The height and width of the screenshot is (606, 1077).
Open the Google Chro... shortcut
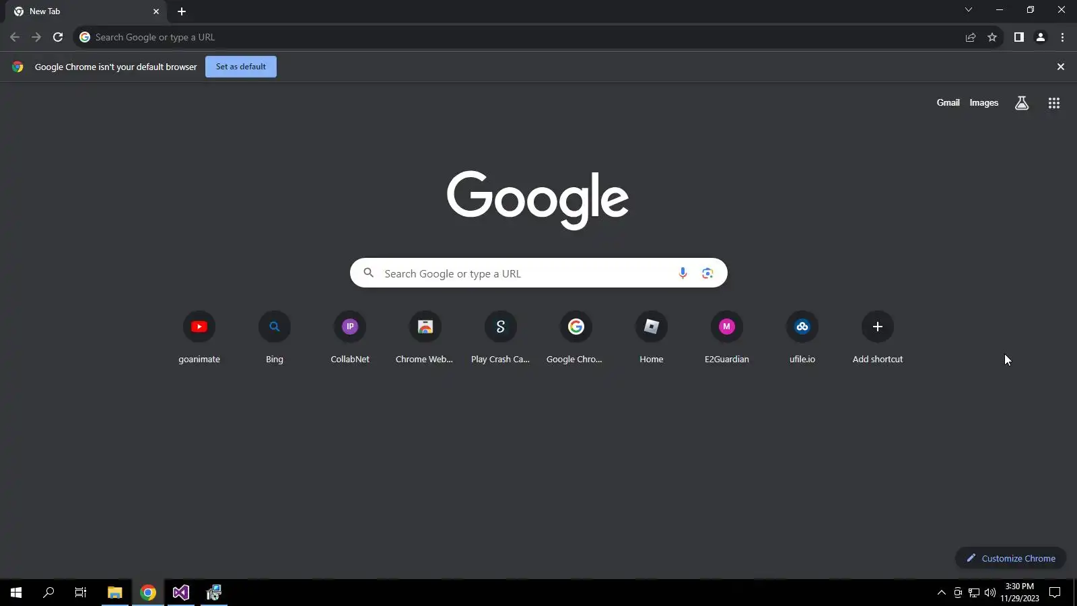pos(576,338)
